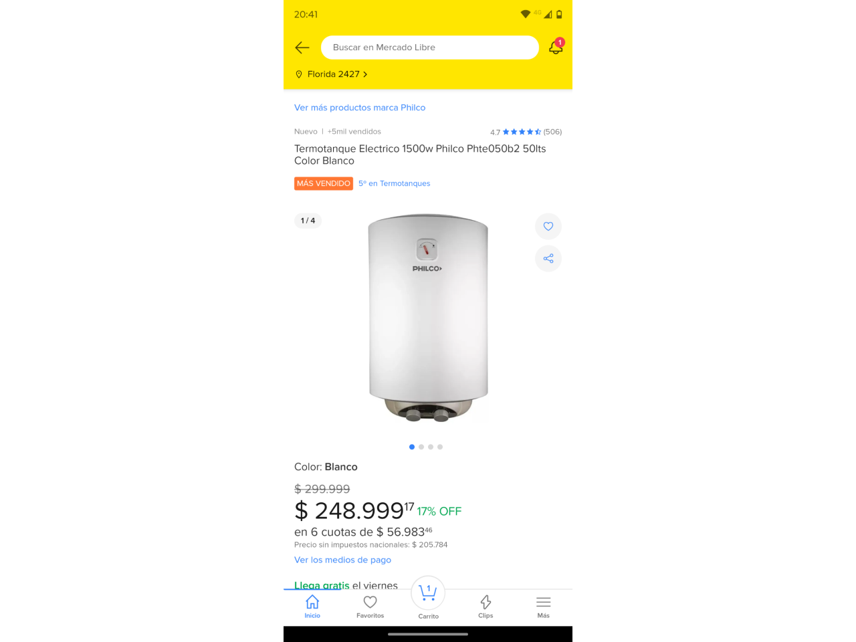Screen dimensions: 856x642
Task: Click the Buscar en Mercado Libre field
Action: 430,47
